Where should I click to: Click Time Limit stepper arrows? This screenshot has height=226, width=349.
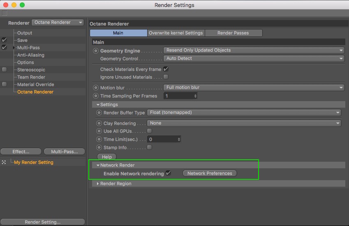179,139
